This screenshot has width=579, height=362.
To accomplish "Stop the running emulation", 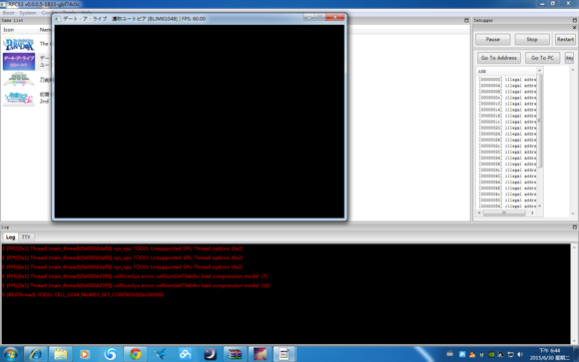I will tap(532, 39).
